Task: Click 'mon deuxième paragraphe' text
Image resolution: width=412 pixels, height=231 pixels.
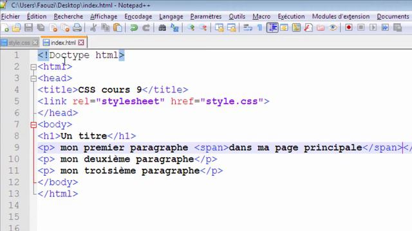Action: click(x=127, y=159)
